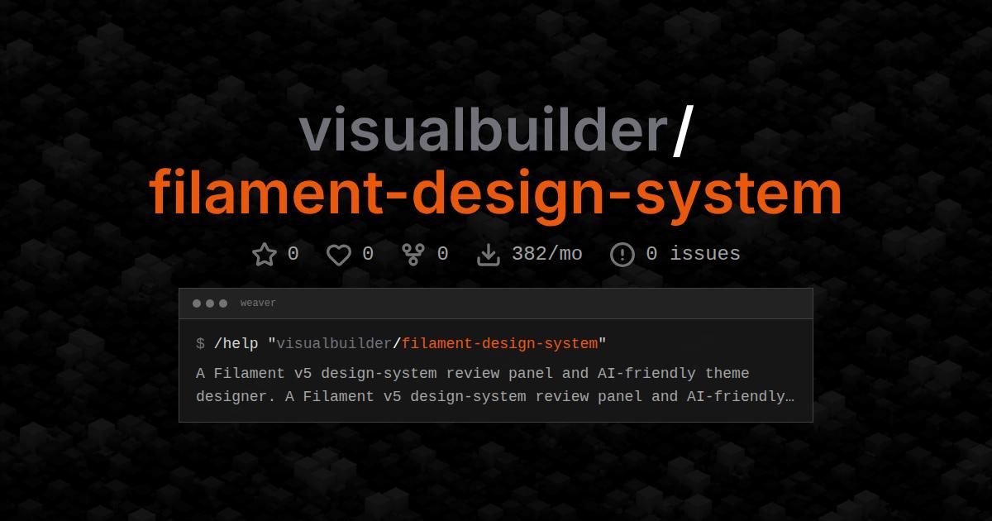
Task: Click the star icon
Action: click(265, 254)
